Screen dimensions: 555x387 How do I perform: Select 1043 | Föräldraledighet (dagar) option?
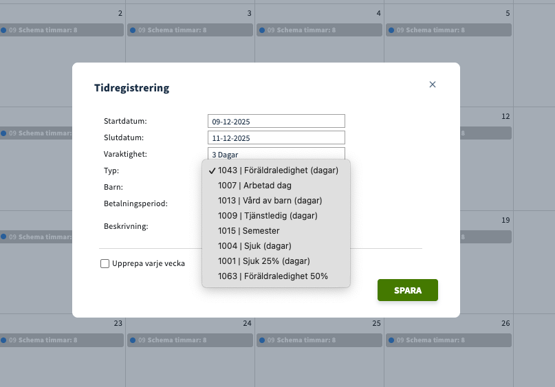tap(277, 170)
